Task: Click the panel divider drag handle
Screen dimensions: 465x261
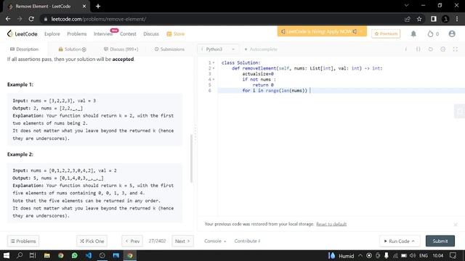Action: pyautogui.click(x=195, y=133)
